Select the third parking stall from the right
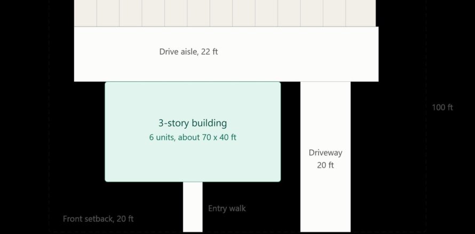The image size is (475, 234). [312, 13]
